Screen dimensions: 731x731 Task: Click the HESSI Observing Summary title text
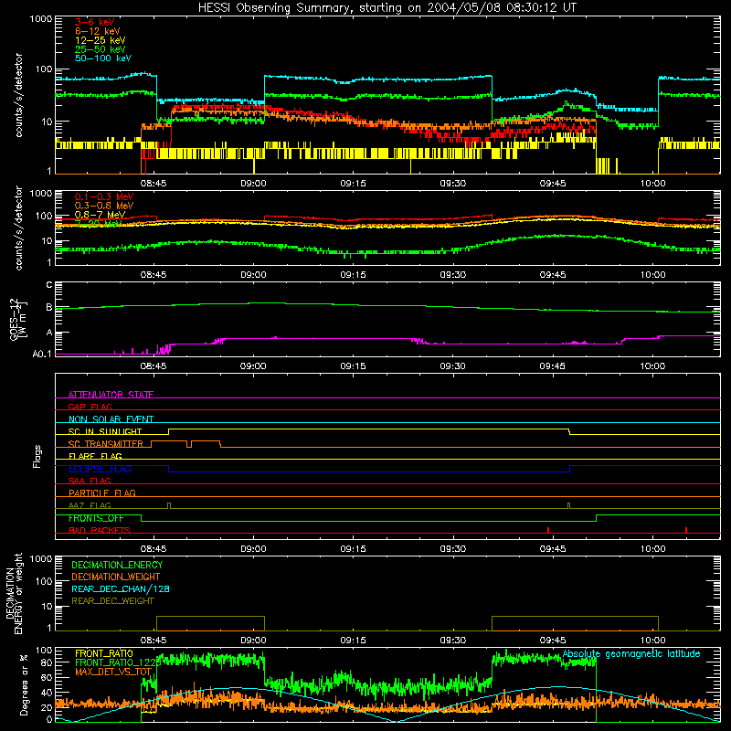[387, 8]
